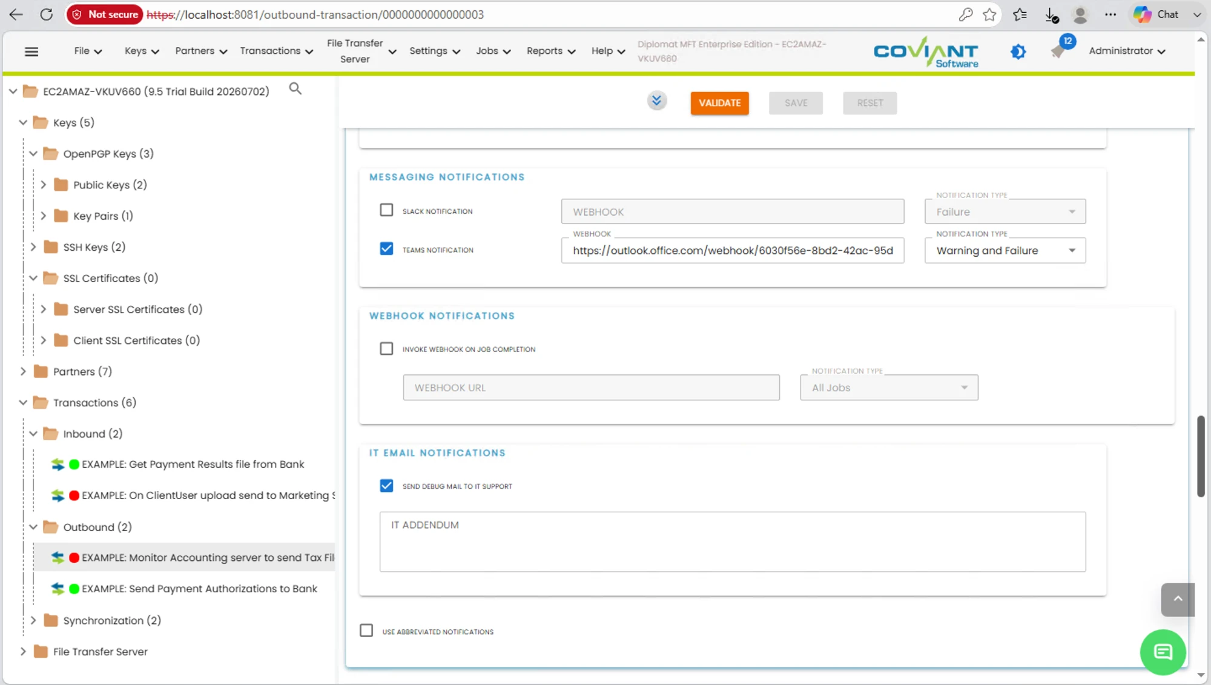Click the double-chevron collapse icon
Viewport: 1211px width, 685px height.
[656, 101]
